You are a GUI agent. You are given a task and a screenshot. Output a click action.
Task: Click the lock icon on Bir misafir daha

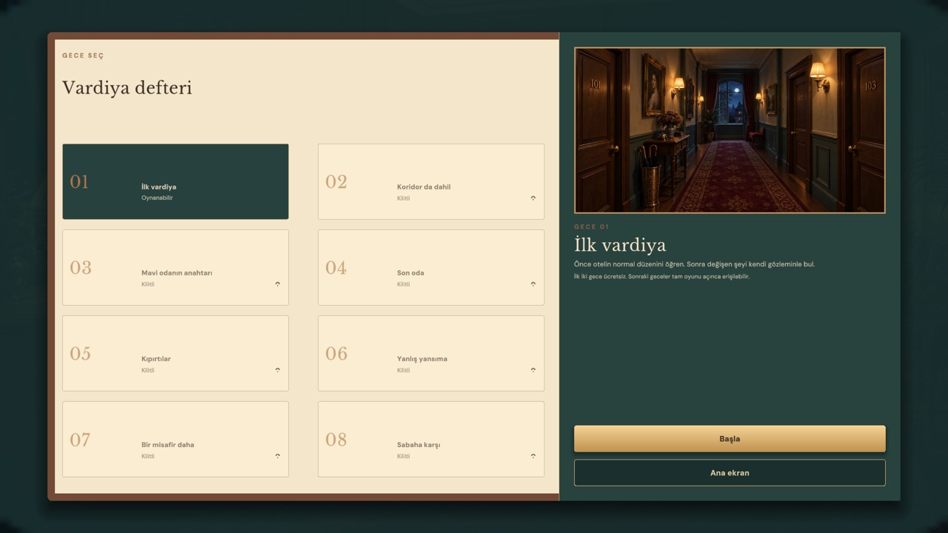(278, 455)
